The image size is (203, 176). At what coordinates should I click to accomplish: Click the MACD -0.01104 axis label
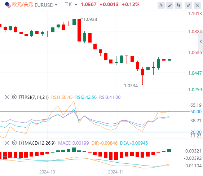coord(193,166)
